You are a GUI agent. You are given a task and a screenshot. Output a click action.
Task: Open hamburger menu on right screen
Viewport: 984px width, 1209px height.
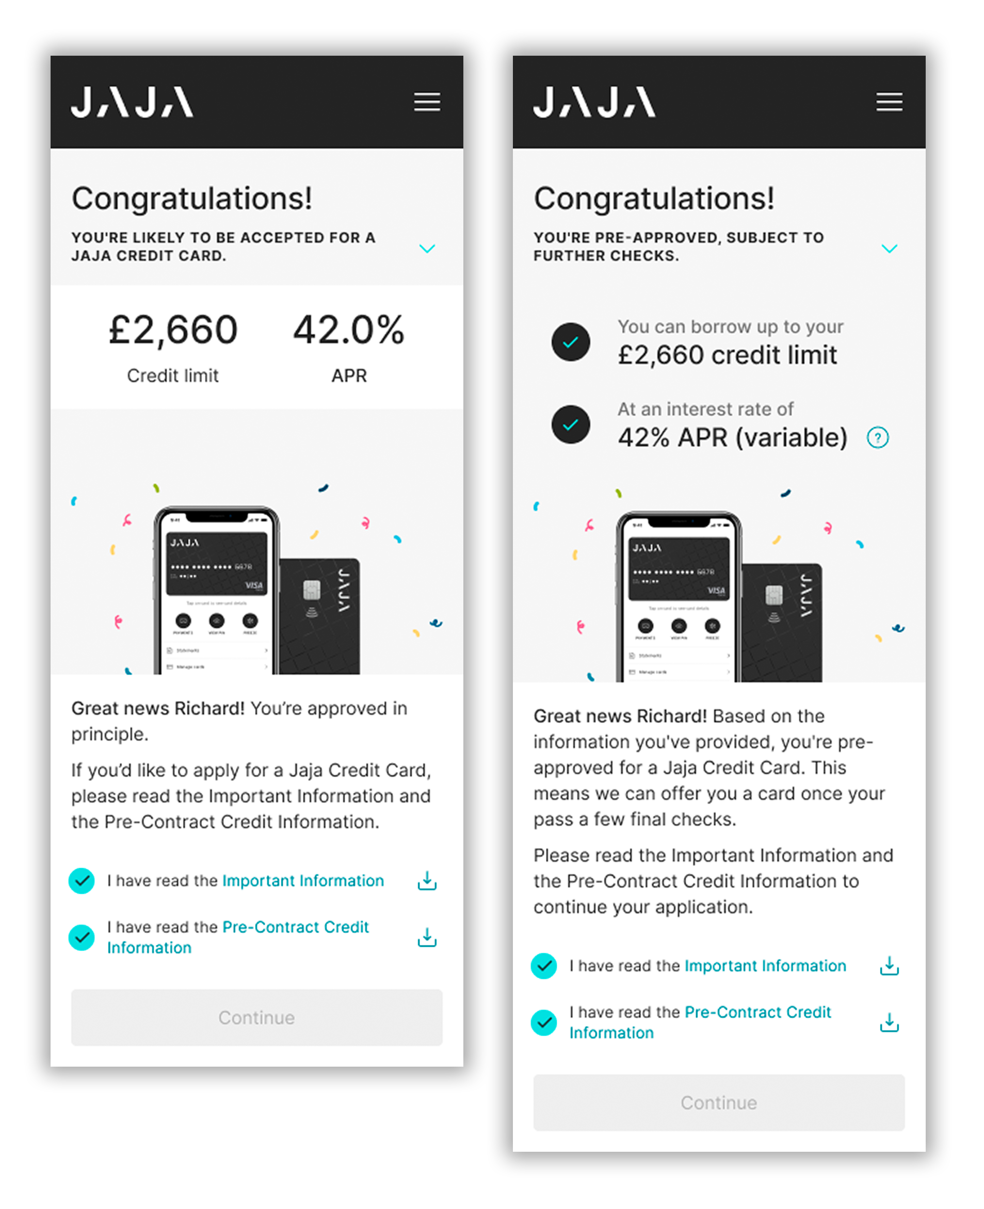[889, 102]
